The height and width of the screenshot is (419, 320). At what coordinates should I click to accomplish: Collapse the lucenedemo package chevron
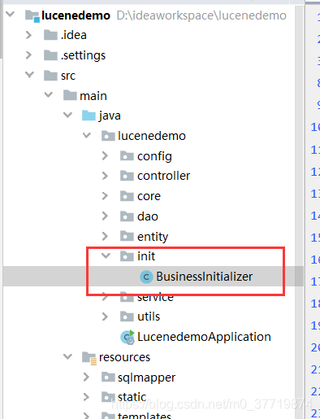(87, 135)
